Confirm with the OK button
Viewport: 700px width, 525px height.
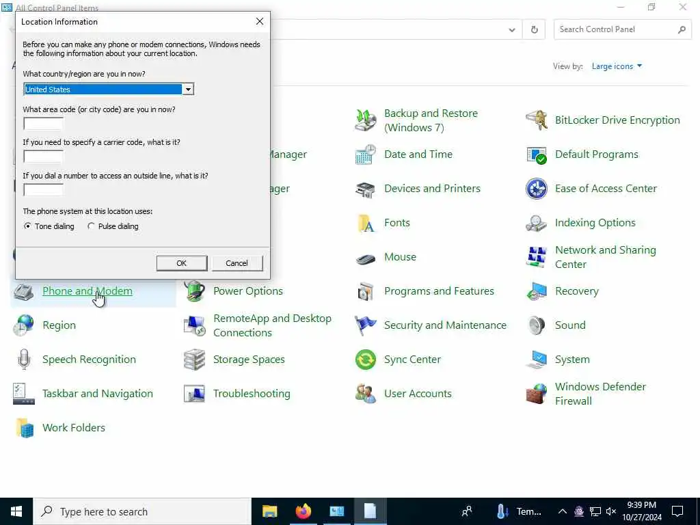pyautogui.click(x=182, y=263)
